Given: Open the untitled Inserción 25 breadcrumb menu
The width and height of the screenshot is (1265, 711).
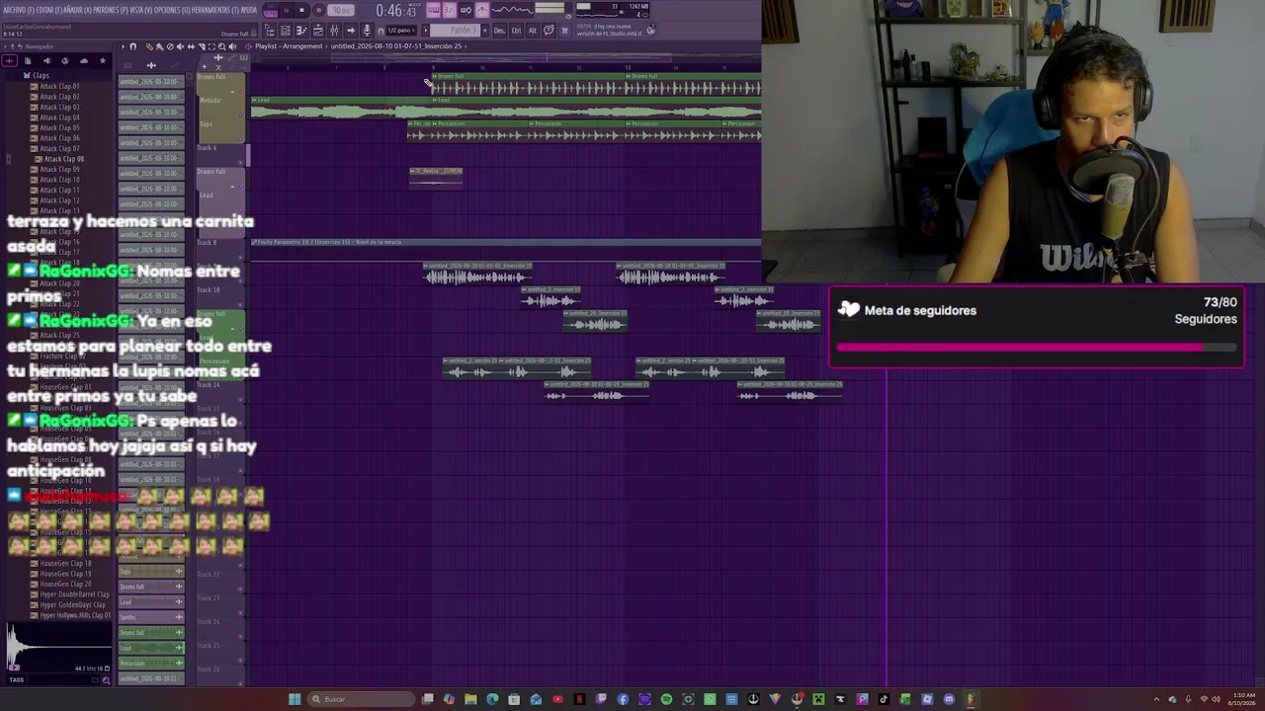Looking at the screenshot, I should tap(396, 46).
